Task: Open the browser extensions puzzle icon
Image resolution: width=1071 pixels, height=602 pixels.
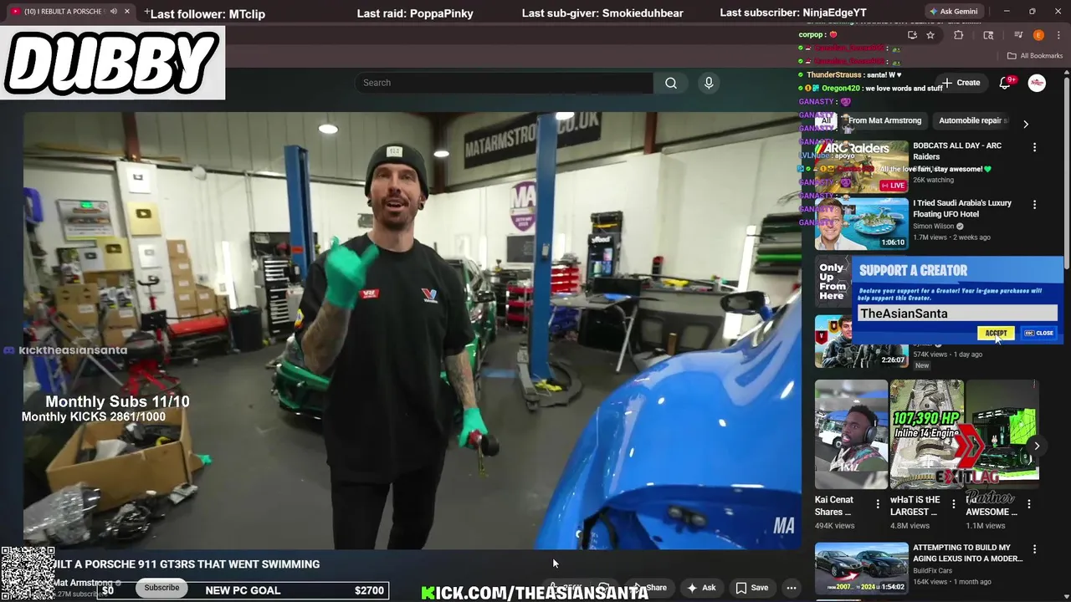Action: [959, 35]
